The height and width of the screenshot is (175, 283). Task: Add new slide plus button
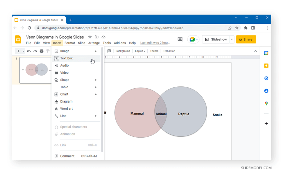pyautogui.click(x=18, y=51)
